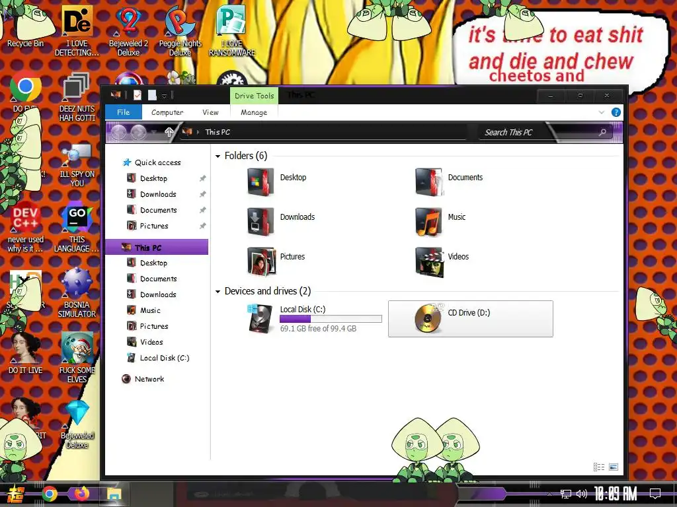Unpin Desktop from Quick access
This screenshot has height=507, width=677.
coord(202,178)
